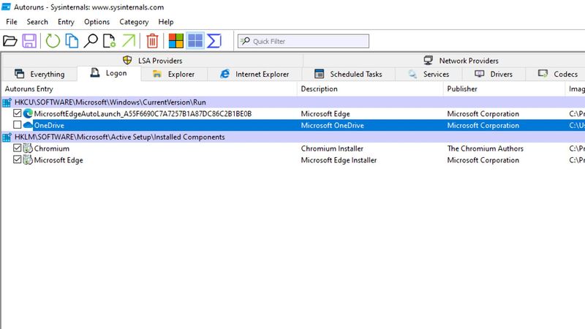Viewport: 585px width, 329px height.
Task: Click the Jump to Entry green arrow
Action: click(129, 41)
